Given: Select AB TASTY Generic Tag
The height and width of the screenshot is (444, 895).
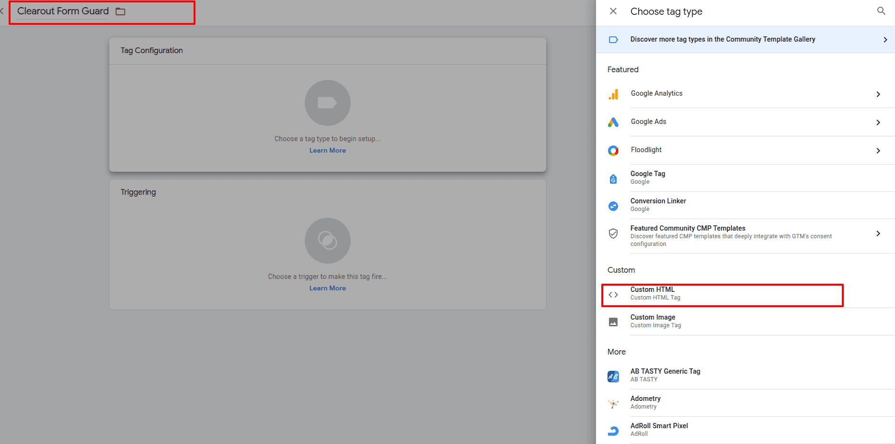Looking at the screenshot, I should [x=665, y=375].
